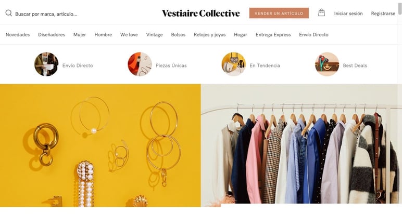
Task: Click the yellow jewelry banner image
Action: pos(100,145)
